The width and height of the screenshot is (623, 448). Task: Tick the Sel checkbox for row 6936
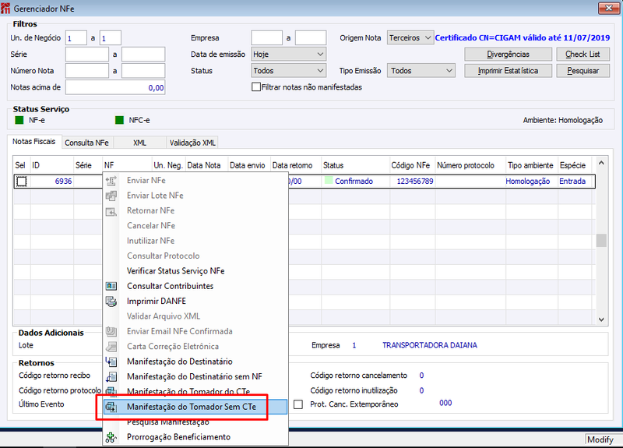pyautogui.click(x=22, y=182)
